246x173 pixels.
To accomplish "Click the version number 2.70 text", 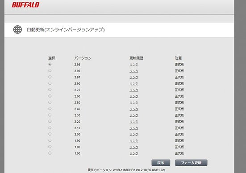I will [77, 90].
